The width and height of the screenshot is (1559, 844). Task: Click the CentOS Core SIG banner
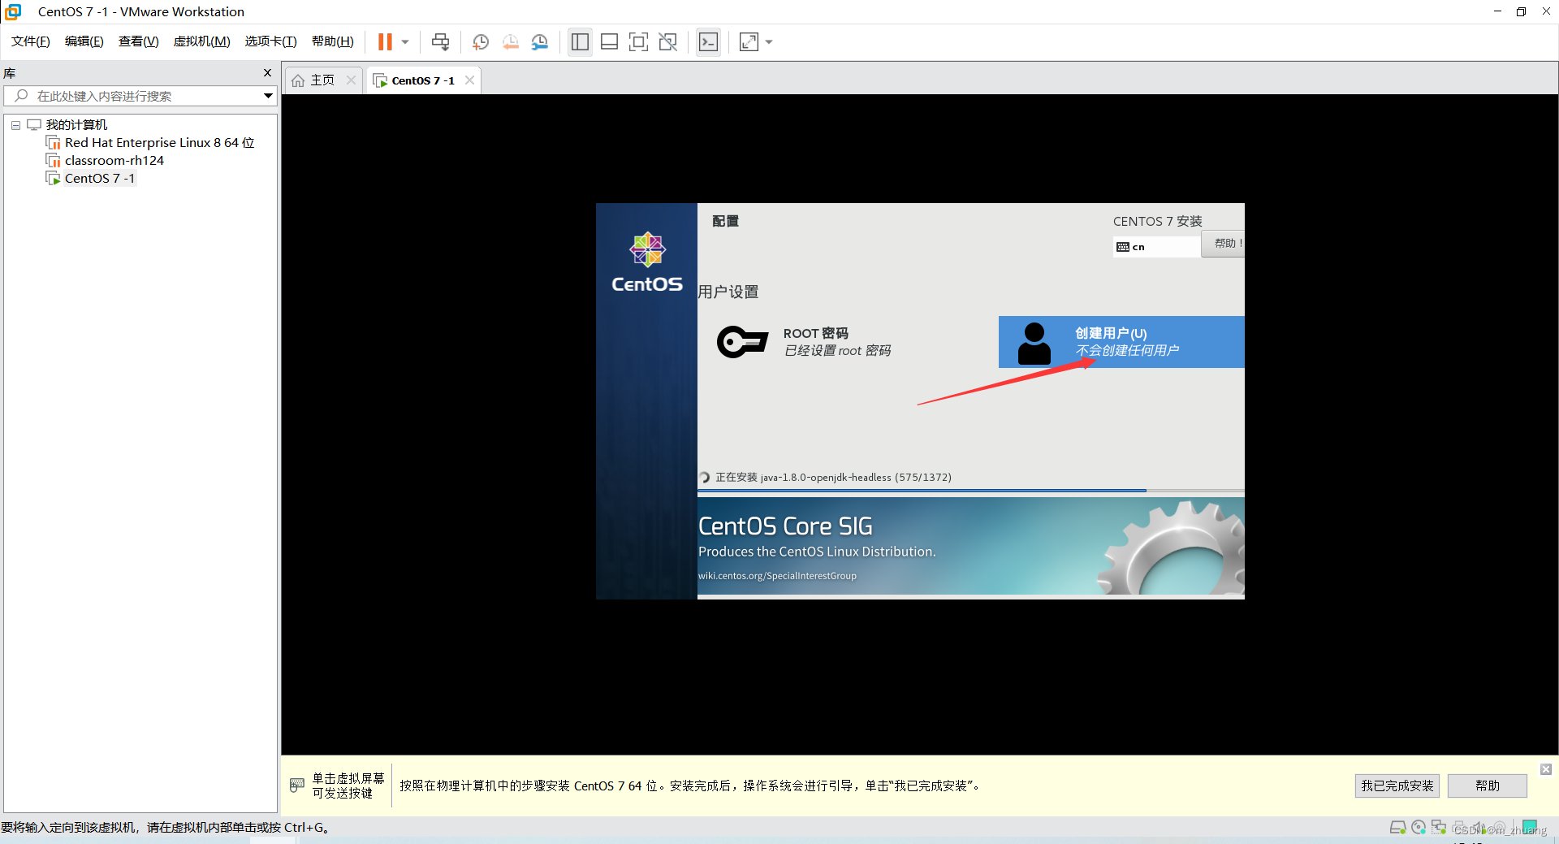point(971,546)
